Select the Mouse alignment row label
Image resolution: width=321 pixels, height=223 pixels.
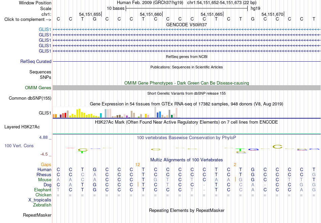pyautogui.click(x=45, y=180)
